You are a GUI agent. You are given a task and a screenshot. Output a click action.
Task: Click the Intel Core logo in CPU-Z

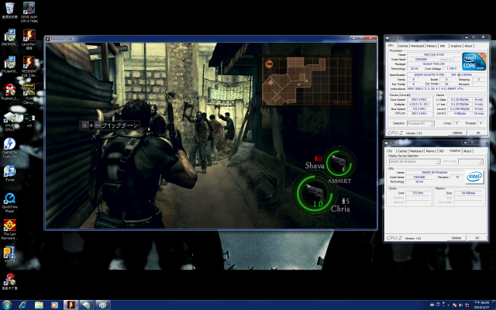474,61
